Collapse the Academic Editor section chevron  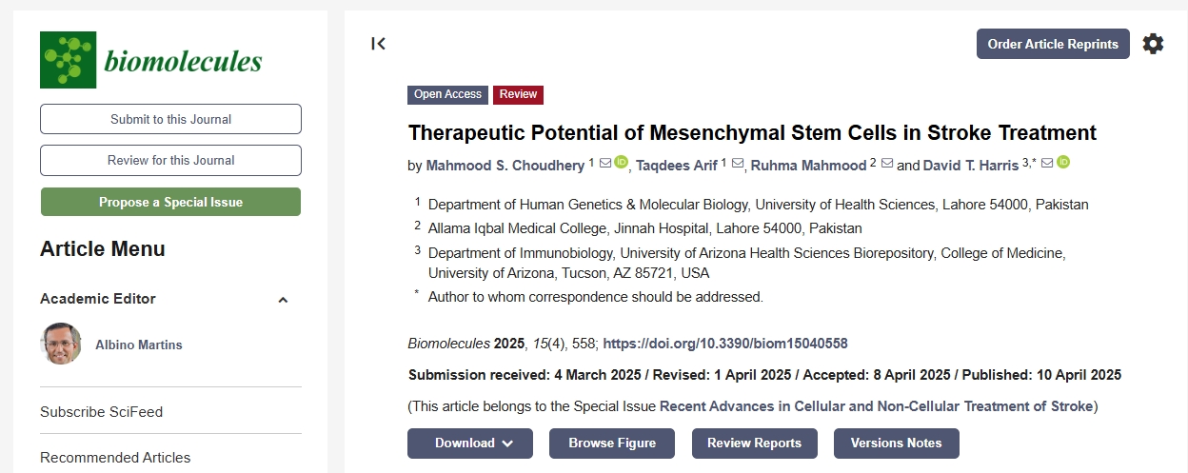(283, 300)
